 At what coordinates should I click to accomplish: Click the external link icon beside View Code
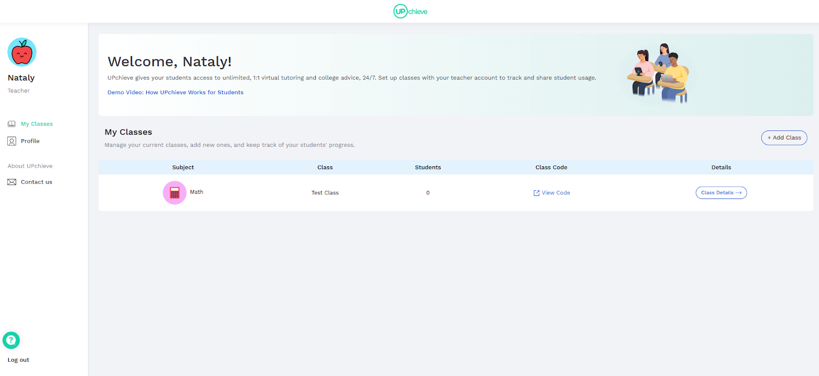point(536,193)
